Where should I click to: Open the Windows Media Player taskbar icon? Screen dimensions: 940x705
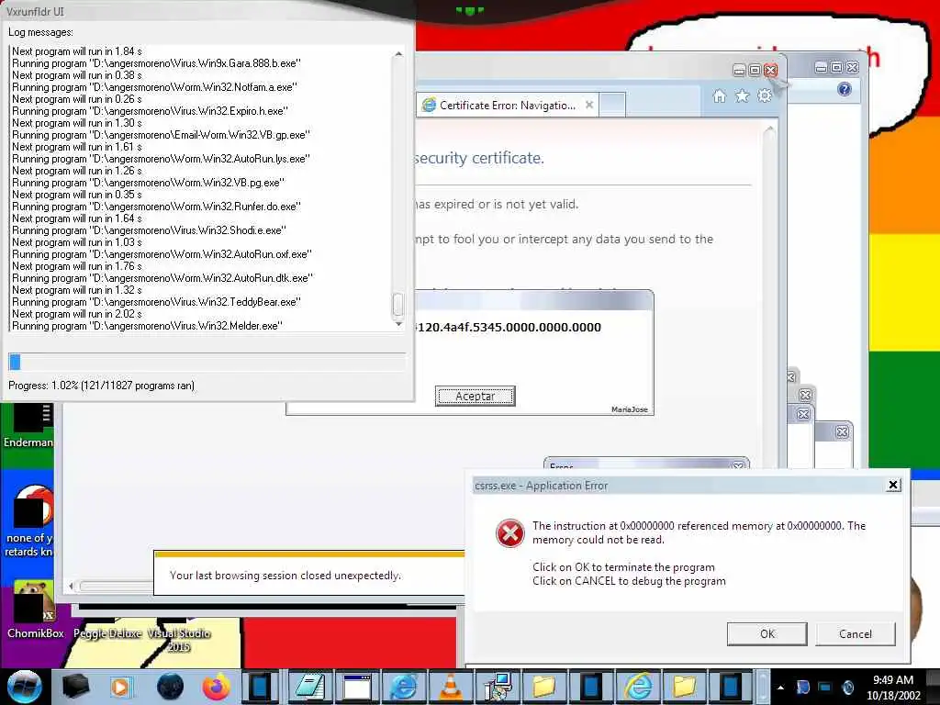click(120, 687)
